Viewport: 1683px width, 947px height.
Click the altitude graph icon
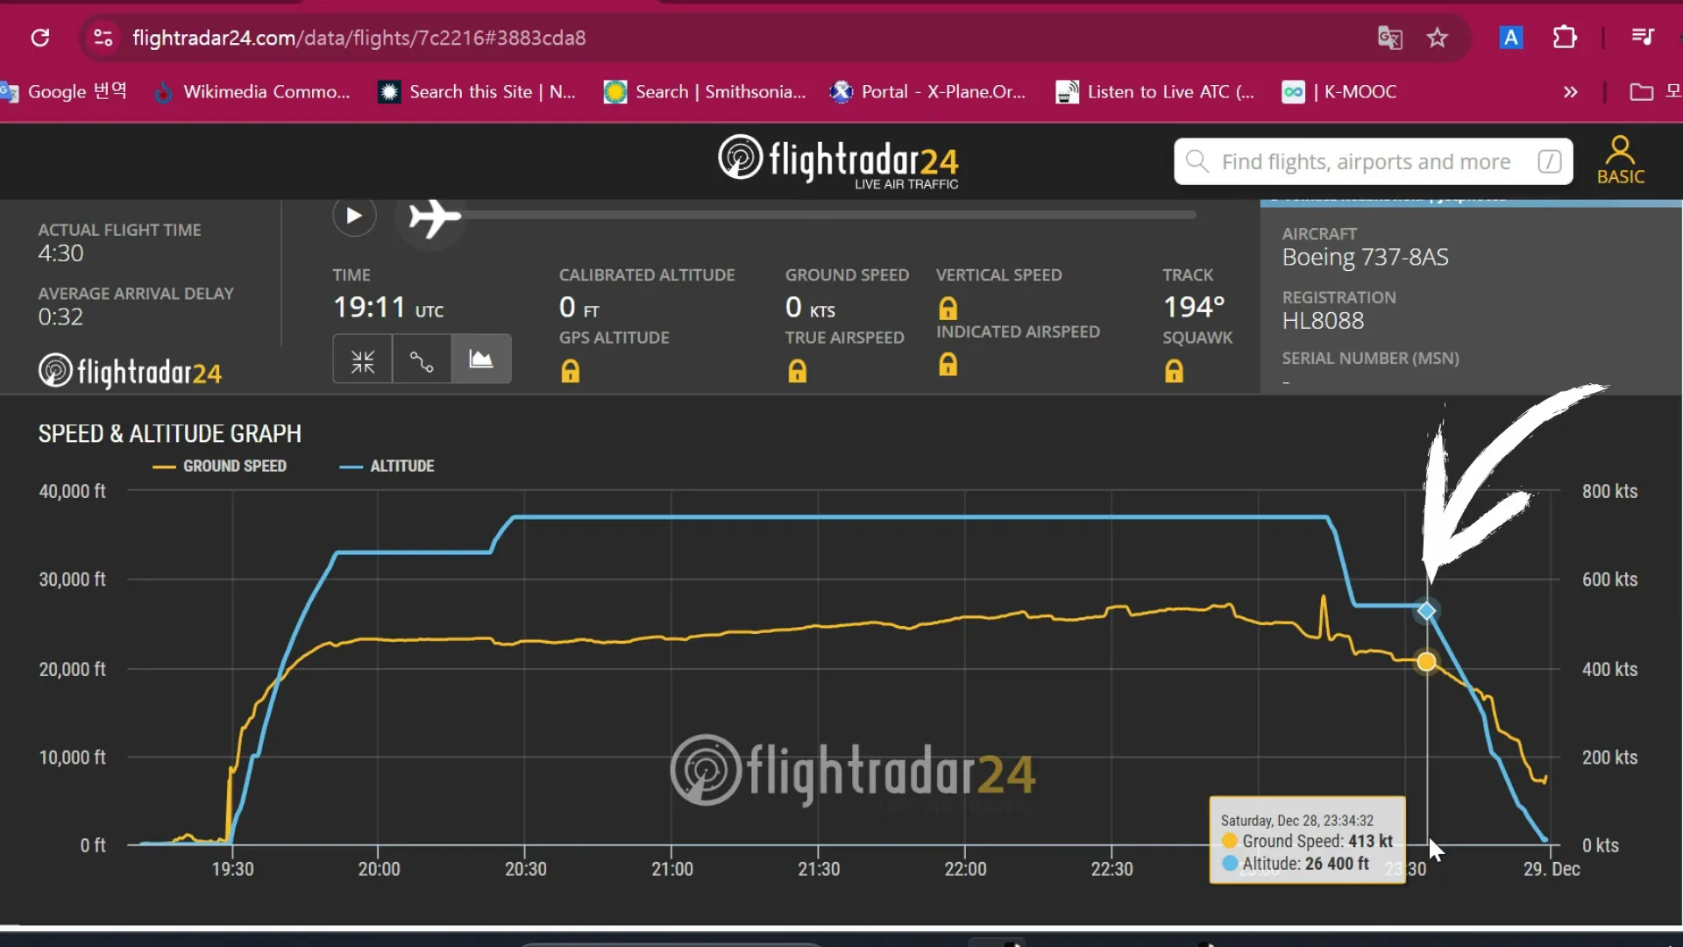pyautogui.click(x=481, y=360)
